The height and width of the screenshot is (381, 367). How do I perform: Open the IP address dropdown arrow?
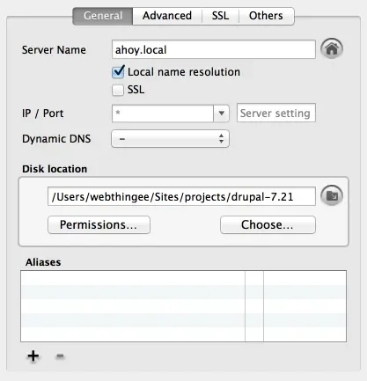coord(222,114)
